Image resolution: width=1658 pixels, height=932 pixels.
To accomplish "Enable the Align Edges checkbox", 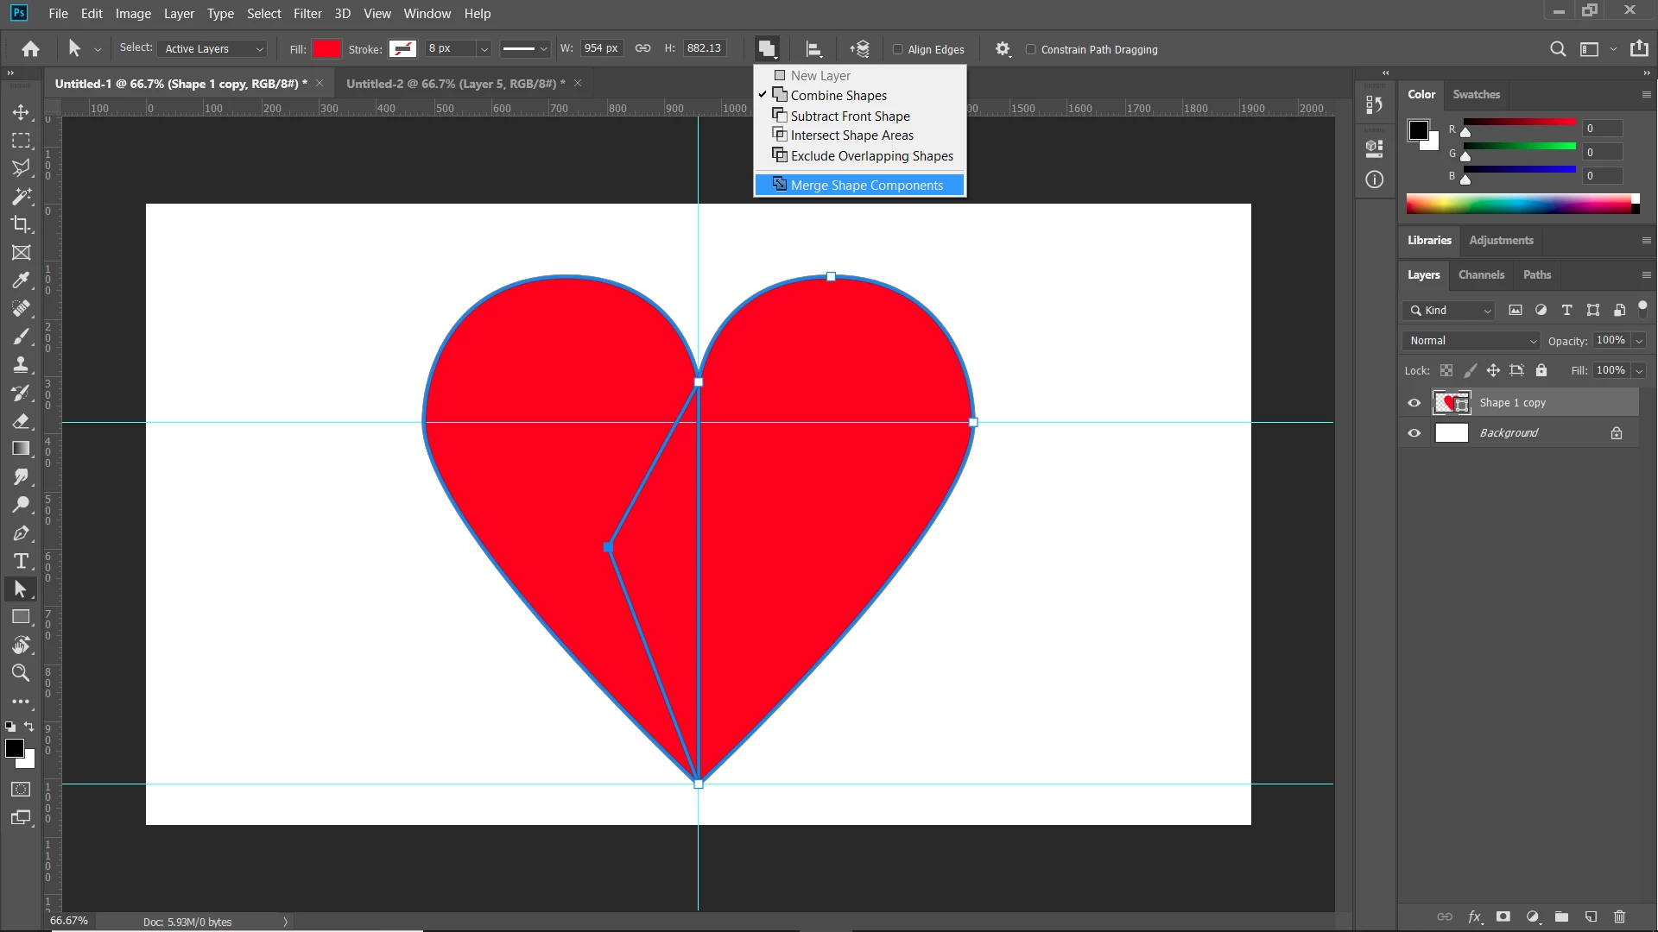I will [x=898, y=49].
